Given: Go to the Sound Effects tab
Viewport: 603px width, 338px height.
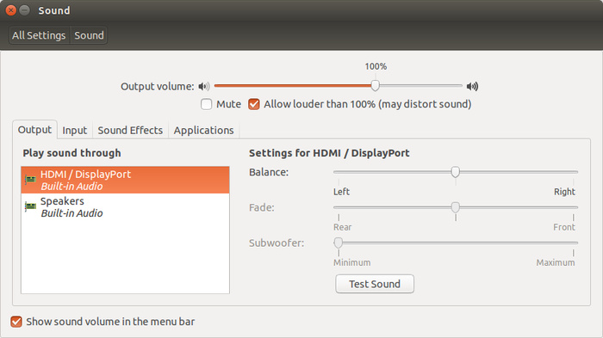Looking at the screenshot, I should 130,131.
